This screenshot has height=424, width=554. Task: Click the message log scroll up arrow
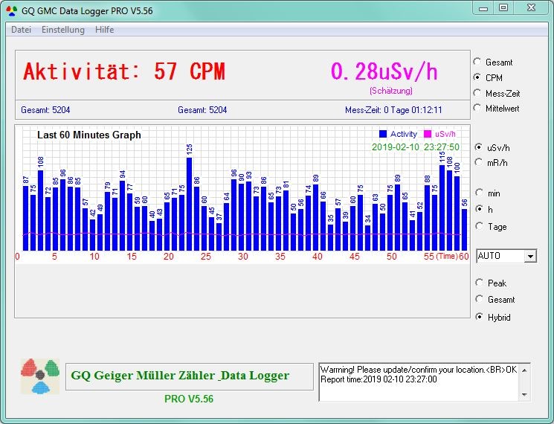click(x=525, y=370)
